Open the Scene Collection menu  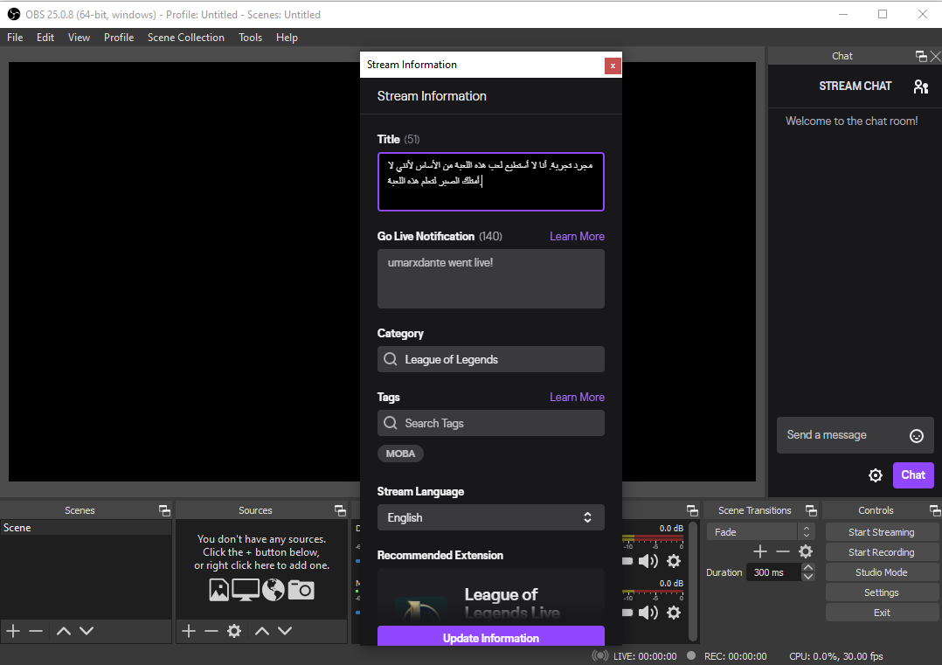pos(185,38)
